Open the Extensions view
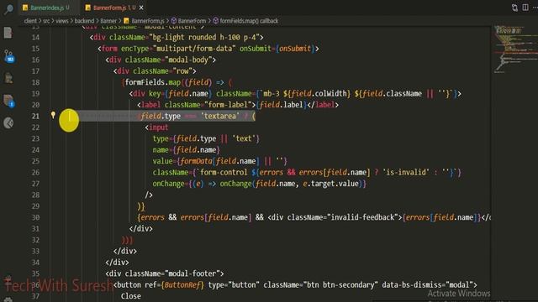This screenshot has width=538, height=302. pos(8,101)
